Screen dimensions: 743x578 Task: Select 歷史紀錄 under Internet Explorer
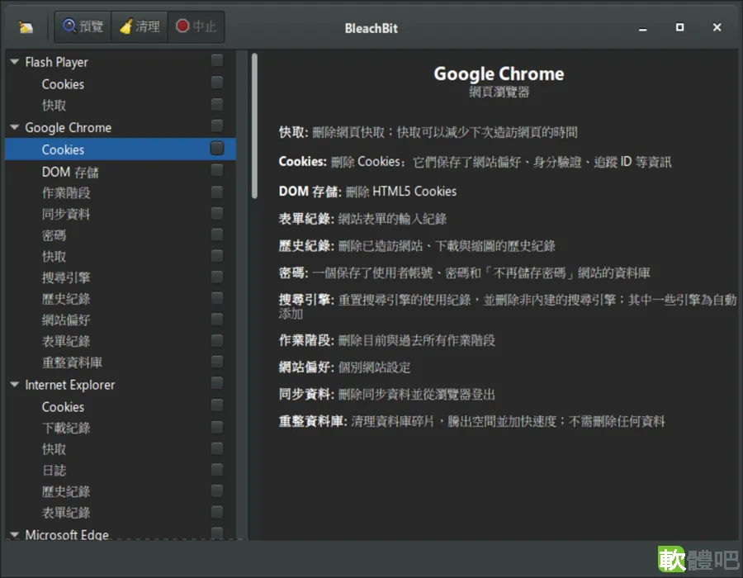click(x=121, y=491)
